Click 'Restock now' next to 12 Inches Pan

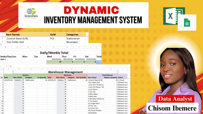[123, 108]
